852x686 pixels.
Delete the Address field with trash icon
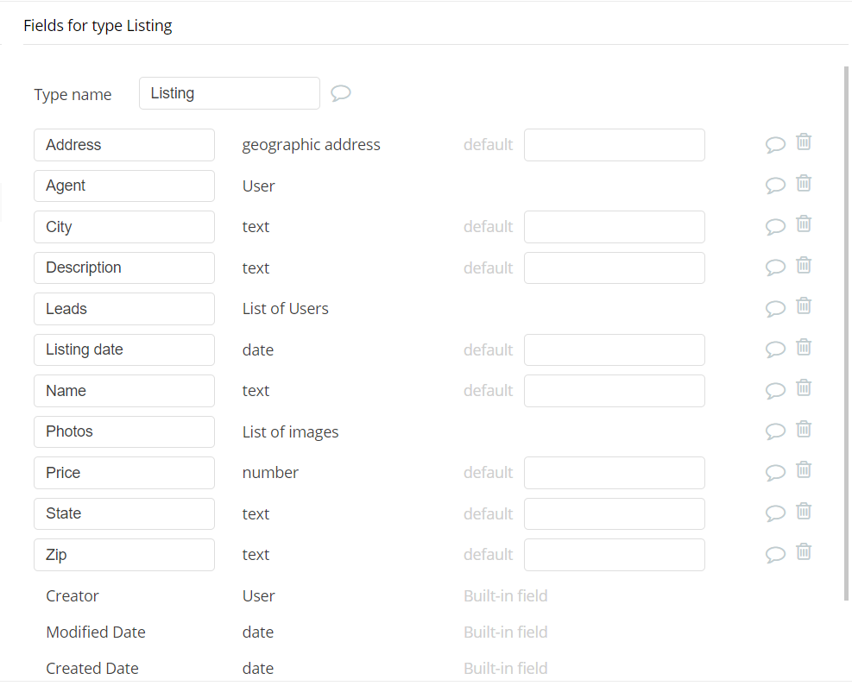(x=803, y=142)
